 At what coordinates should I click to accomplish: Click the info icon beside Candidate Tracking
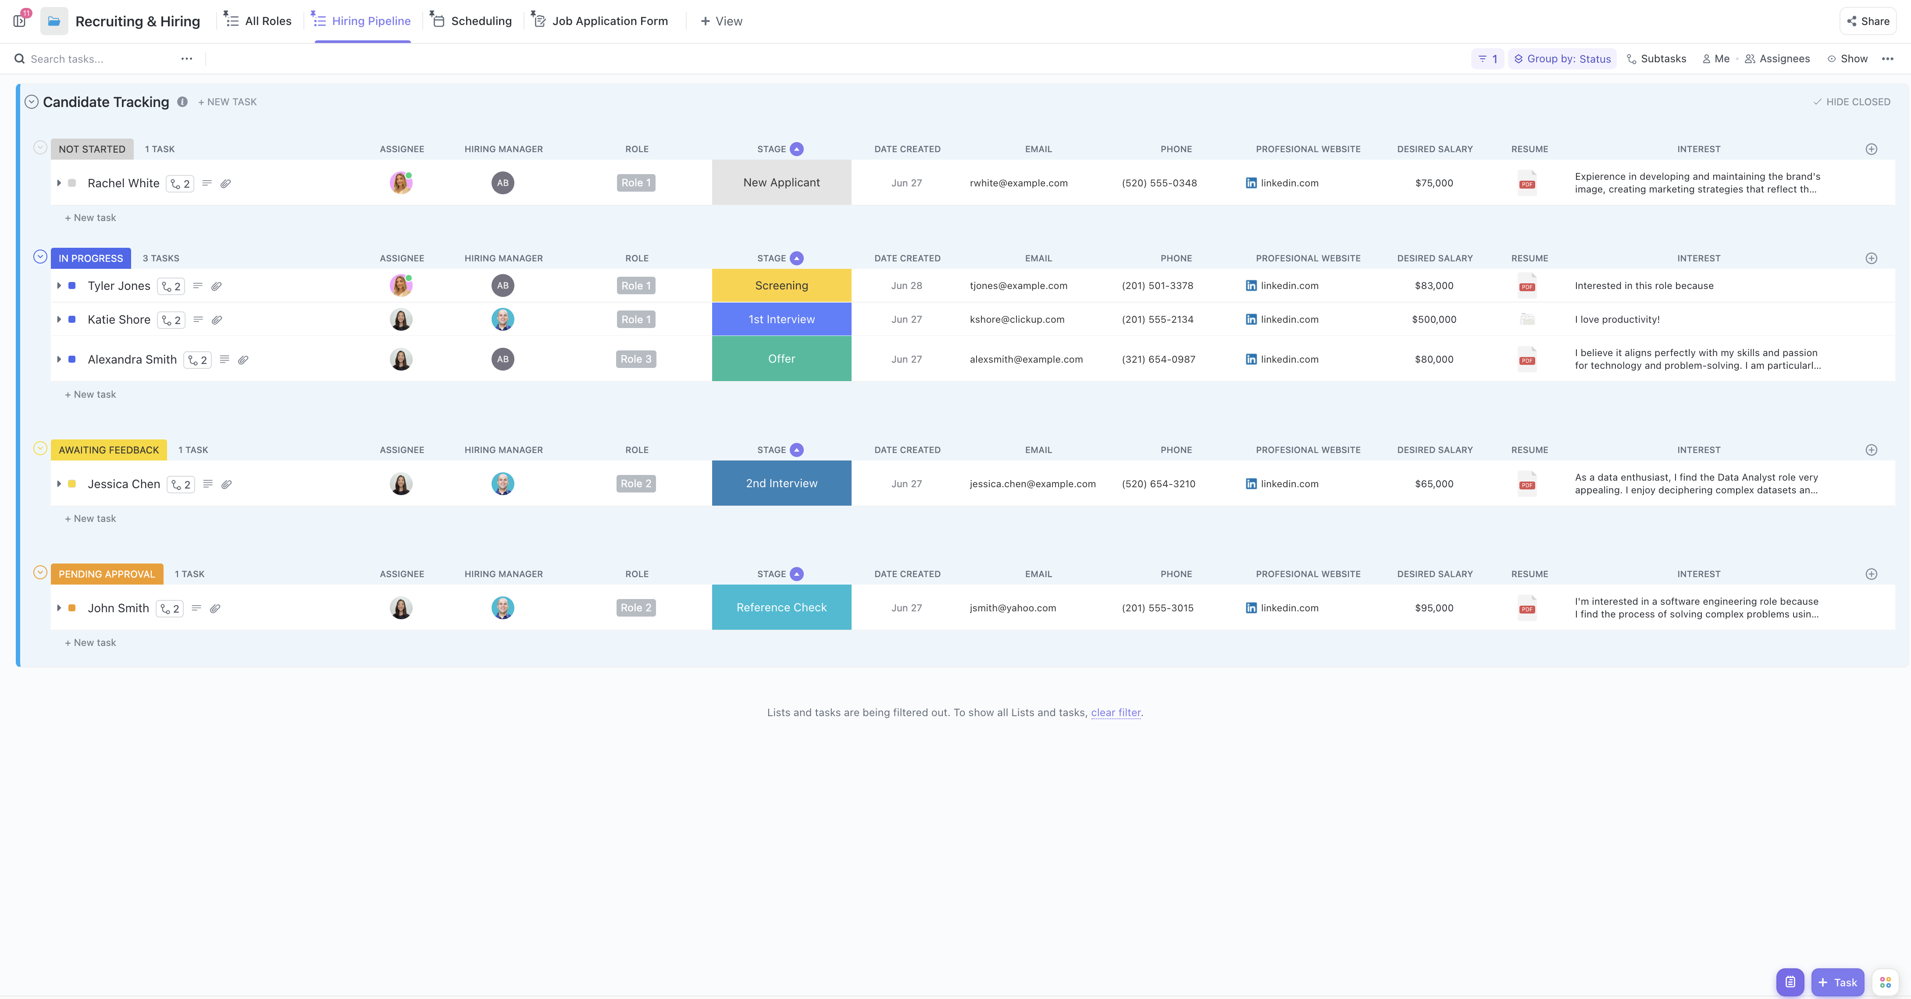click(x=182, y=102)
